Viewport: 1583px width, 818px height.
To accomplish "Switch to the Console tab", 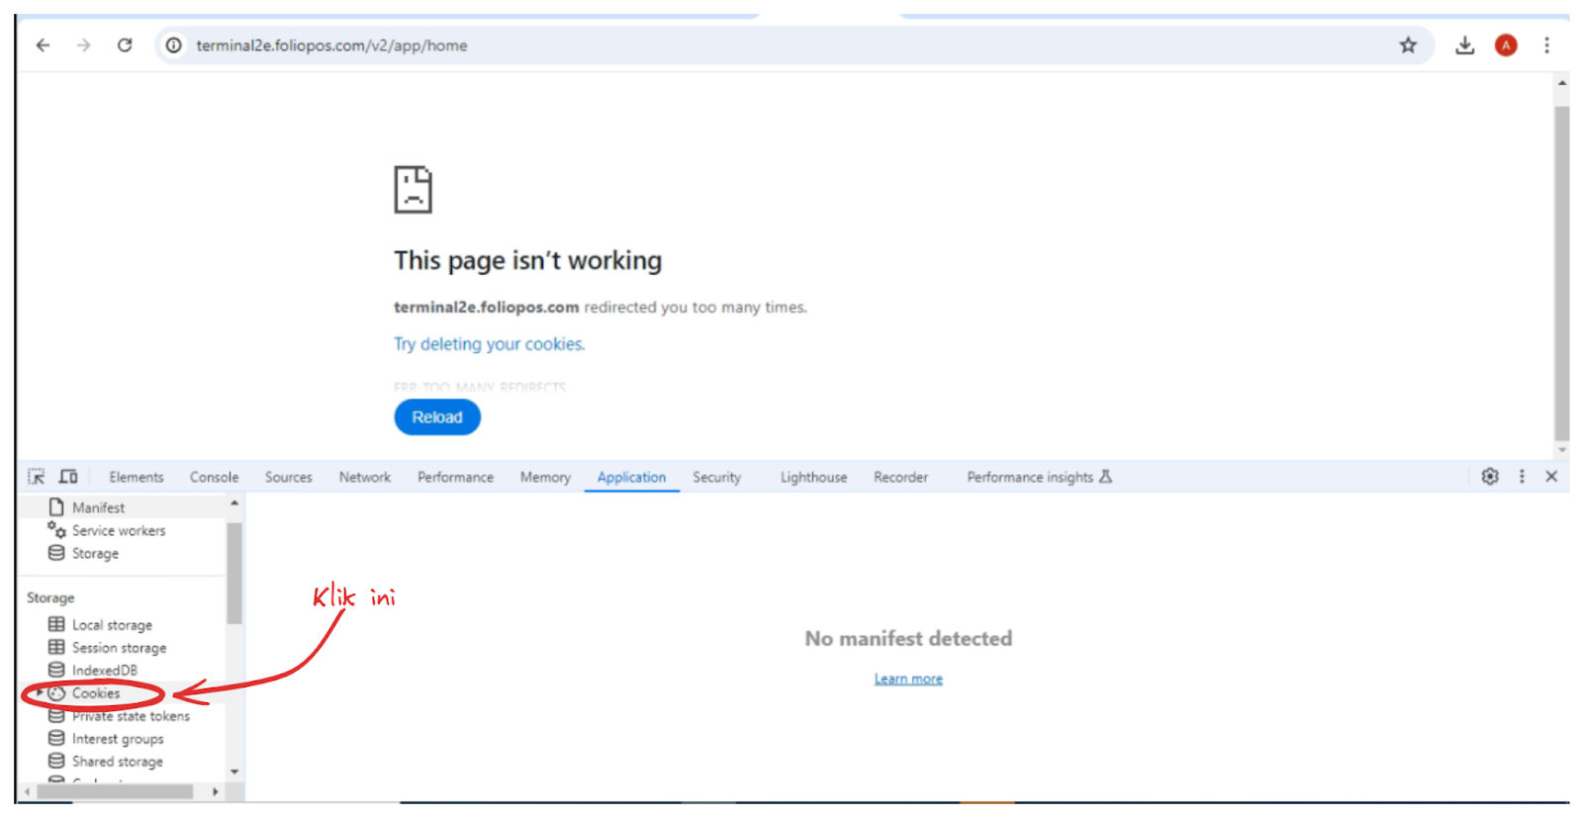I will coord(214,477).
